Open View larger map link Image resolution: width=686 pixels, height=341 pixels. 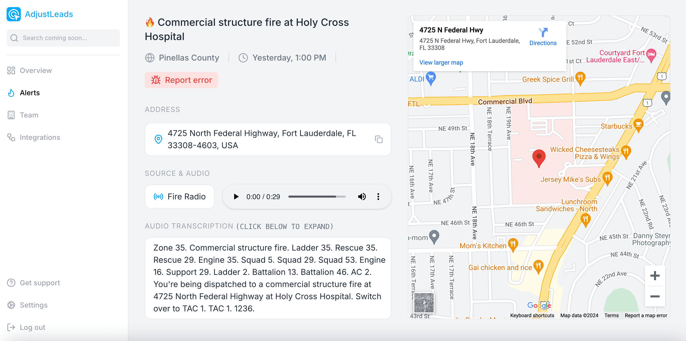coord(441,63)
